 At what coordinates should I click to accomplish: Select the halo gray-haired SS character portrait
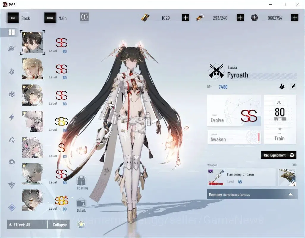[x=32, y=95]
